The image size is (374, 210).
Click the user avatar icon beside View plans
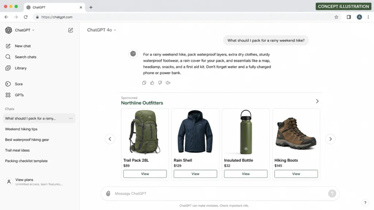click(x=9, y=182)
